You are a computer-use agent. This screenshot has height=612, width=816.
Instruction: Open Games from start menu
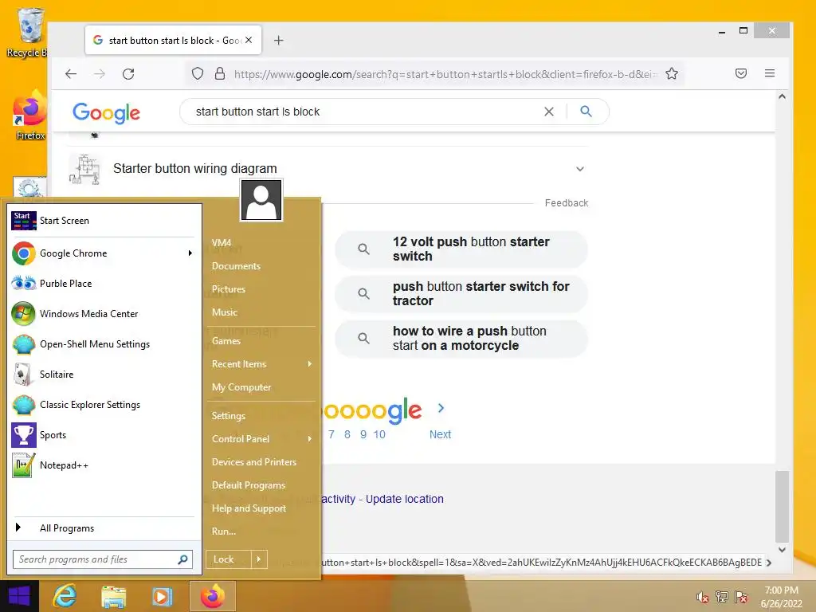226,341
